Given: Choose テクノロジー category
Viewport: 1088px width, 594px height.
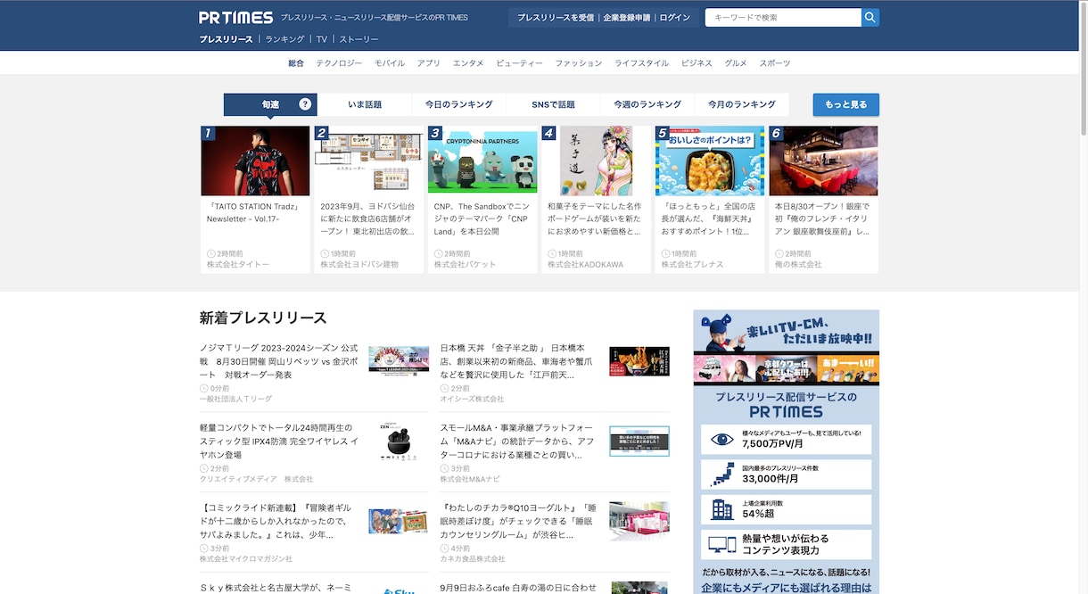Looking at the screenshot, I should [339, 63].
